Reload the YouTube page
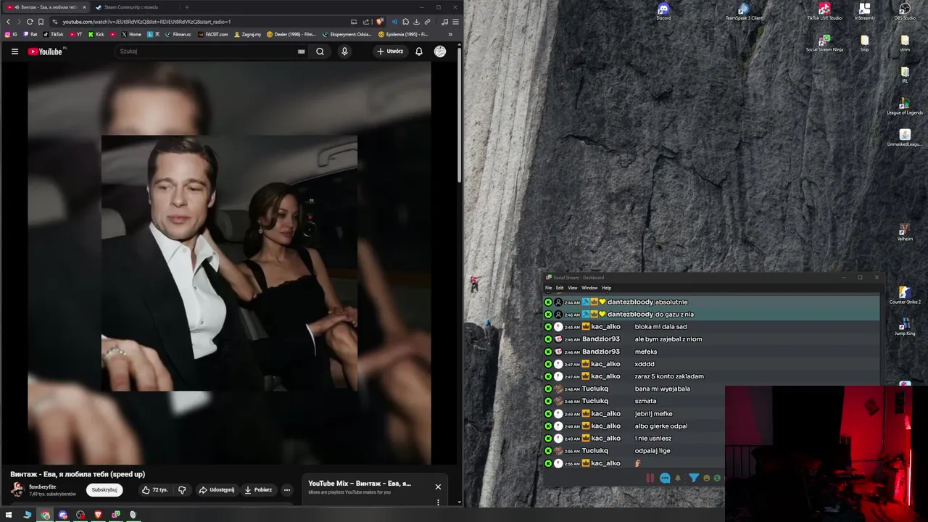 (30, 22)
